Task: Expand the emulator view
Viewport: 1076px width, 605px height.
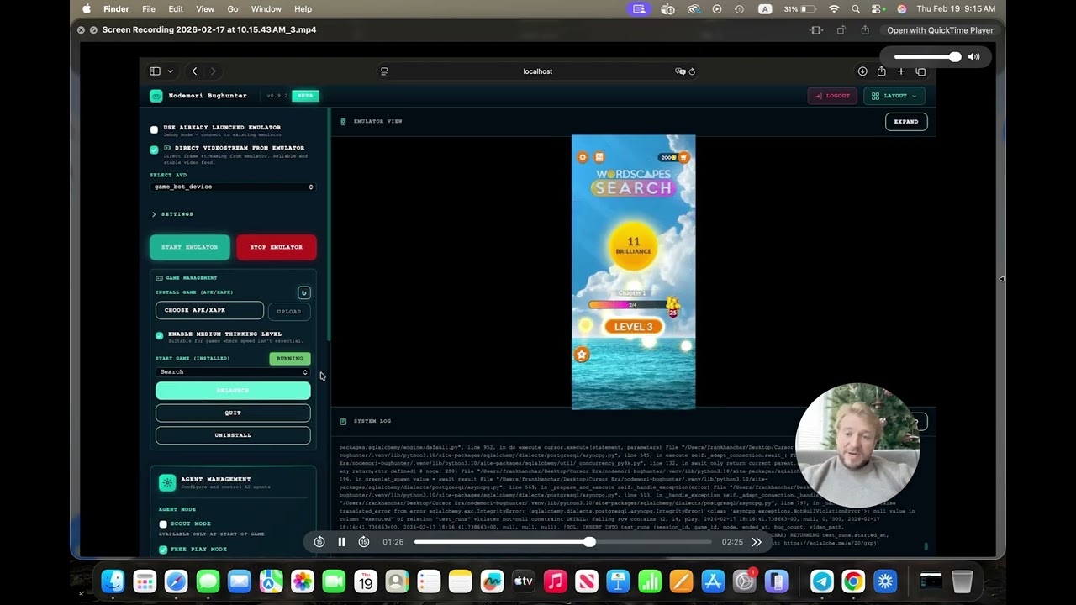Action: point(906,121)
